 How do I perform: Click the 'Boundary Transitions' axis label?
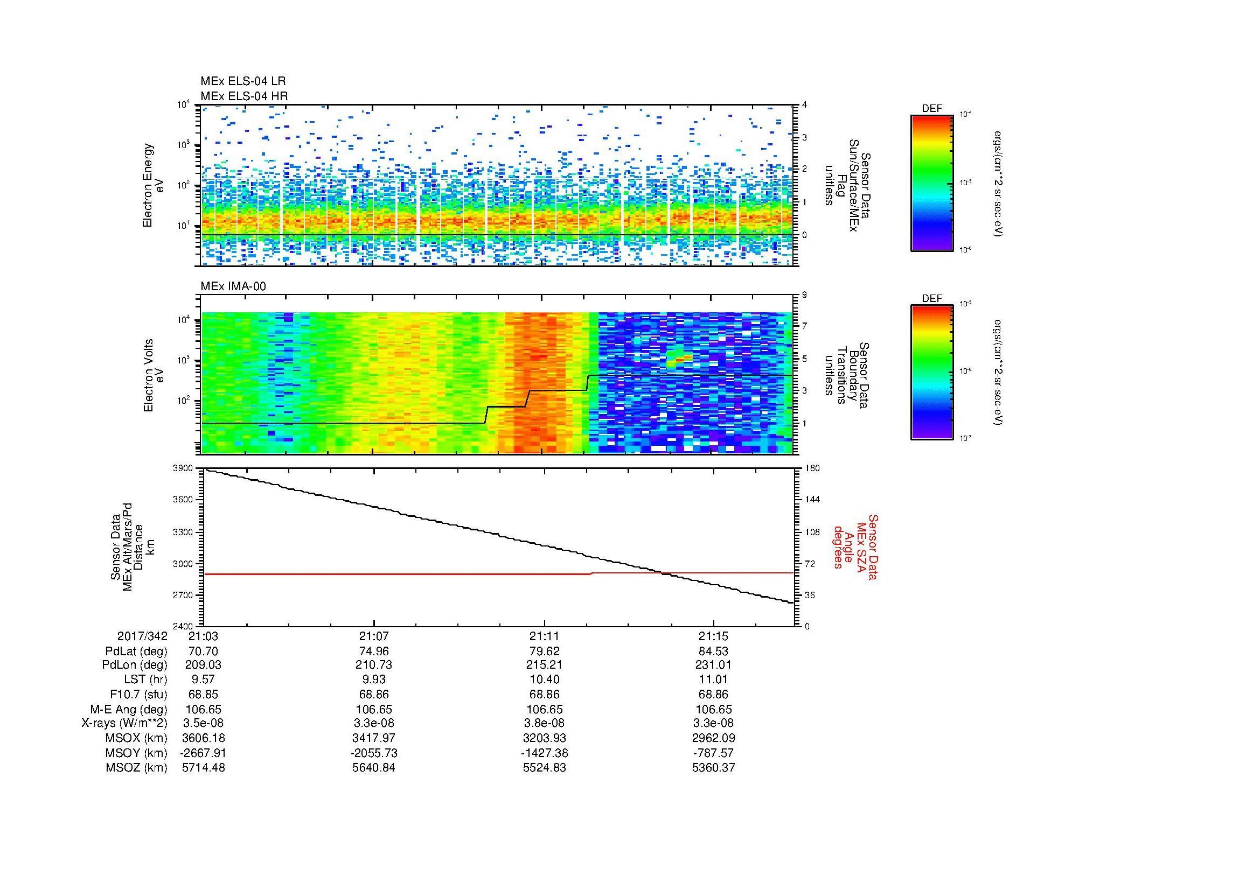click(848, 376)
